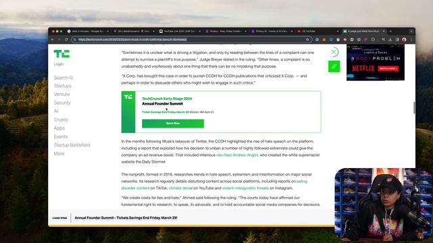The width and height of the screenshot is (433, 243).
Task: Open a new browser tab
Action: (x=390, y=31)
